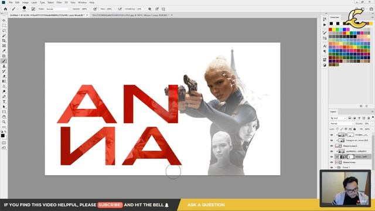Select the Rectangle shape tool
Viewport: 375px width, 211px height.
pos(4,112)
